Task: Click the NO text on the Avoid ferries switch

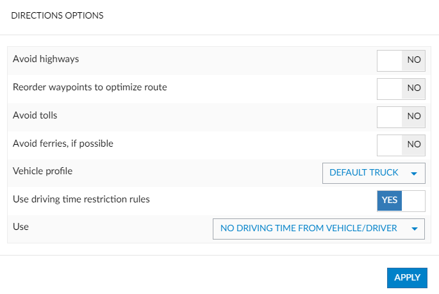Action: point(414,144)
